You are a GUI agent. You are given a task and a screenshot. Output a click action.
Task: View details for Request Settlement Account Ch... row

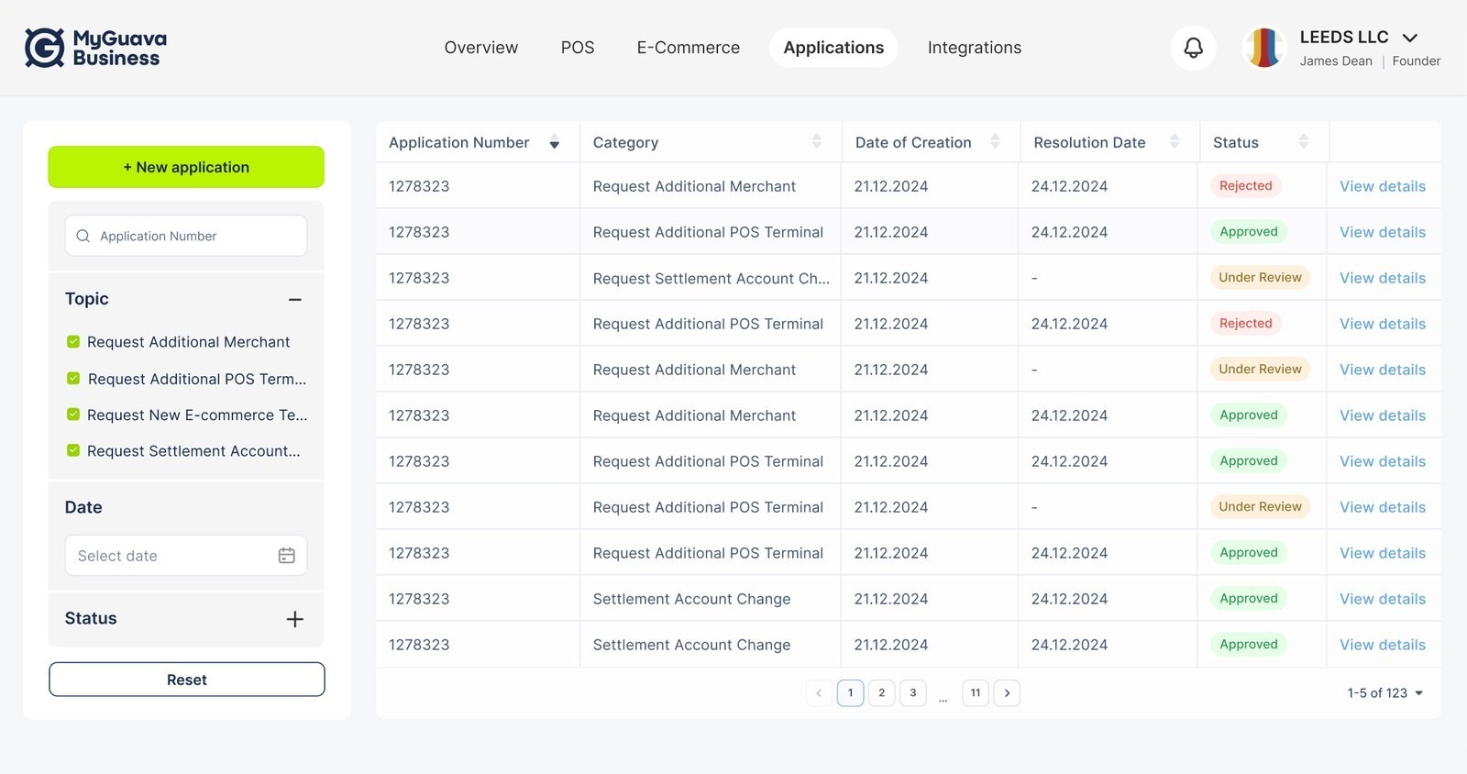(1383, 278)
